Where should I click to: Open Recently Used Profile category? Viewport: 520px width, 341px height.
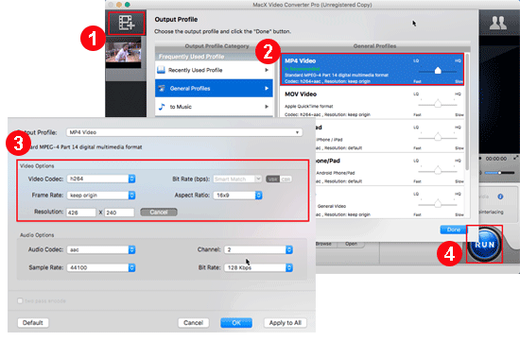coord(214,70)
